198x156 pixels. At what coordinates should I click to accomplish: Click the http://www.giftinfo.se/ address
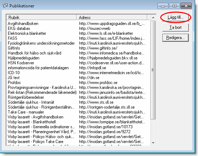[x=98, y=48]
